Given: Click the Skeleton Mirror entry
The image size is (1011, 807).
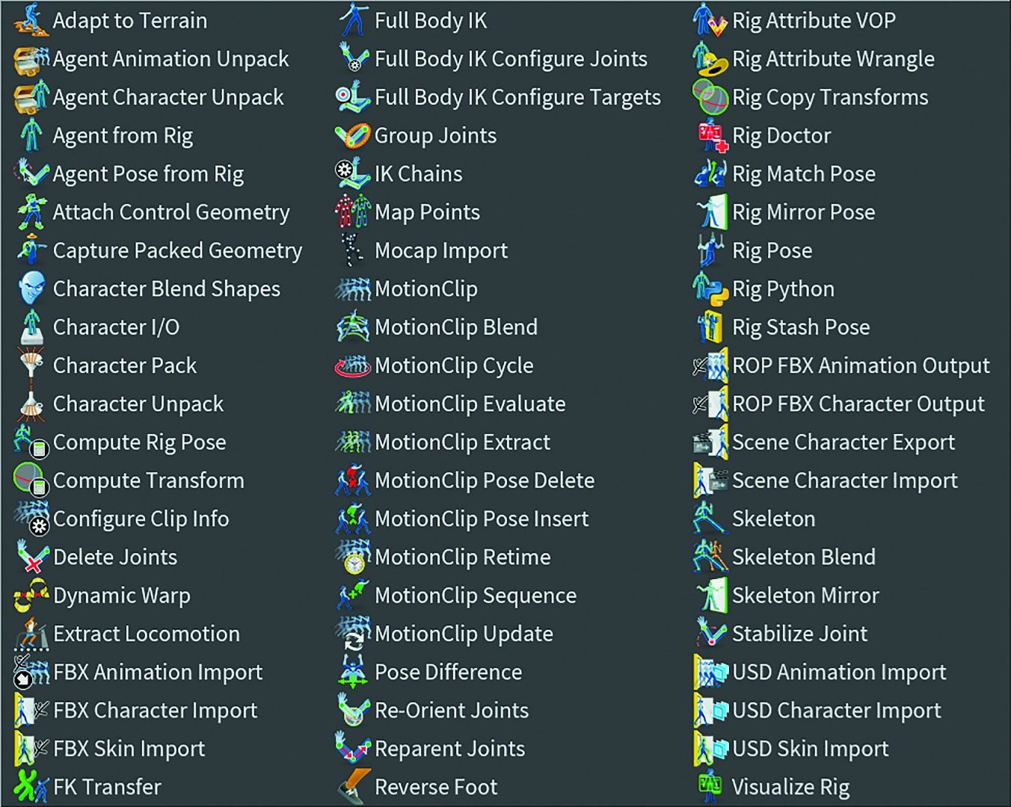Looking at the screenshot, I should pyautogui.click(x=805, y=596).
